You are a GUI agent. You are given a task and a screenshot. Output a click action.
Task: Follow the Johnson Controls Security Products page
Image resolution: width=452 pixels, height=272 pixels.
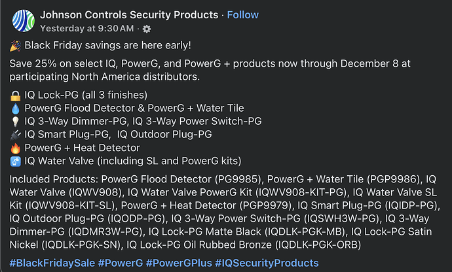click(242, 14)
